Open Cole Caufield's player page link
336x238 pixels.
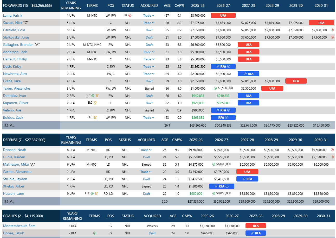pos(14,30)
